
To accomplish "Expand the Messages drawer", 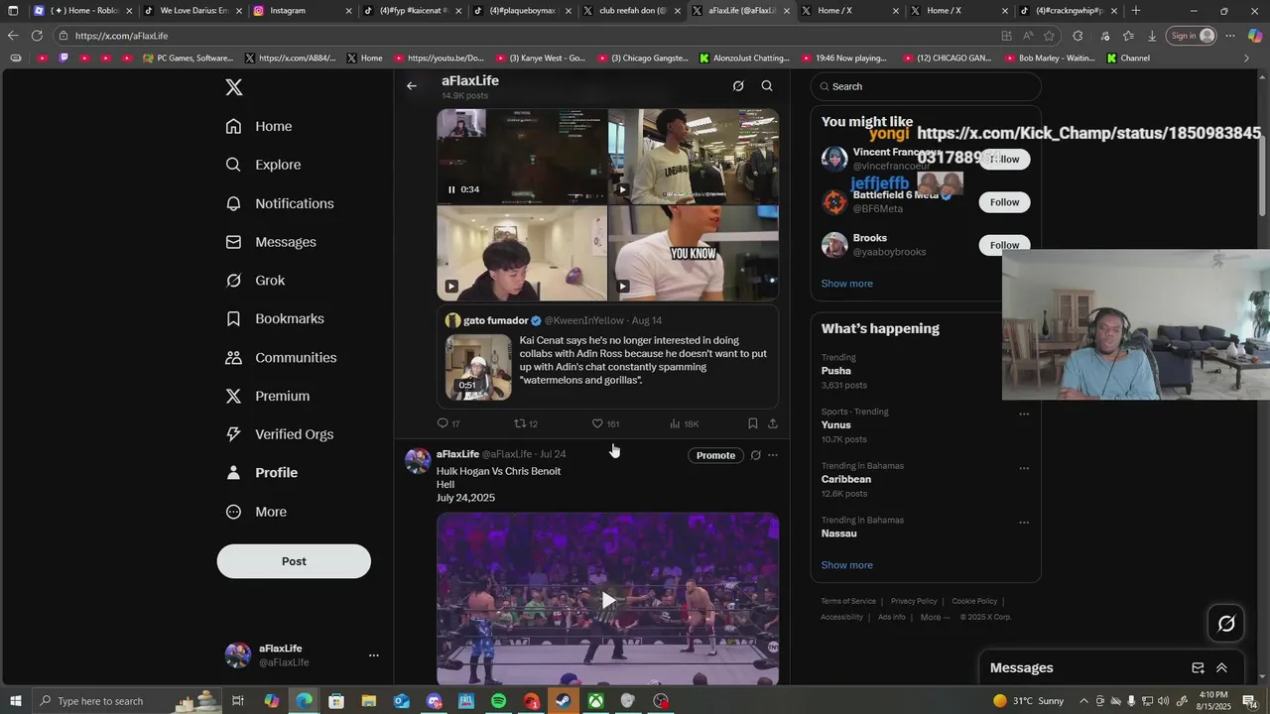I will click(x=1221, y=668).
